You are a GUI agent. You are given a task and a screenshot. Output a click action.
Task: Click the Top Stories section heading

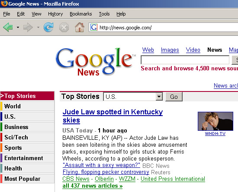(80, 96)
